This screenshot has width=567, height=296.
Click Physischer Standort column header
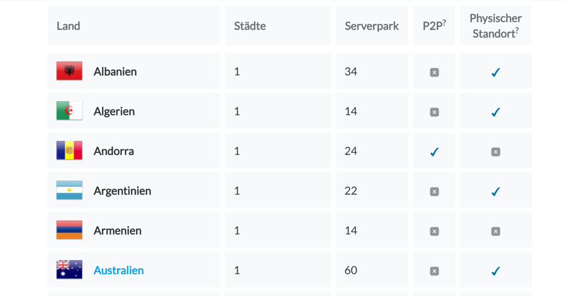click(x=495, y=25)
